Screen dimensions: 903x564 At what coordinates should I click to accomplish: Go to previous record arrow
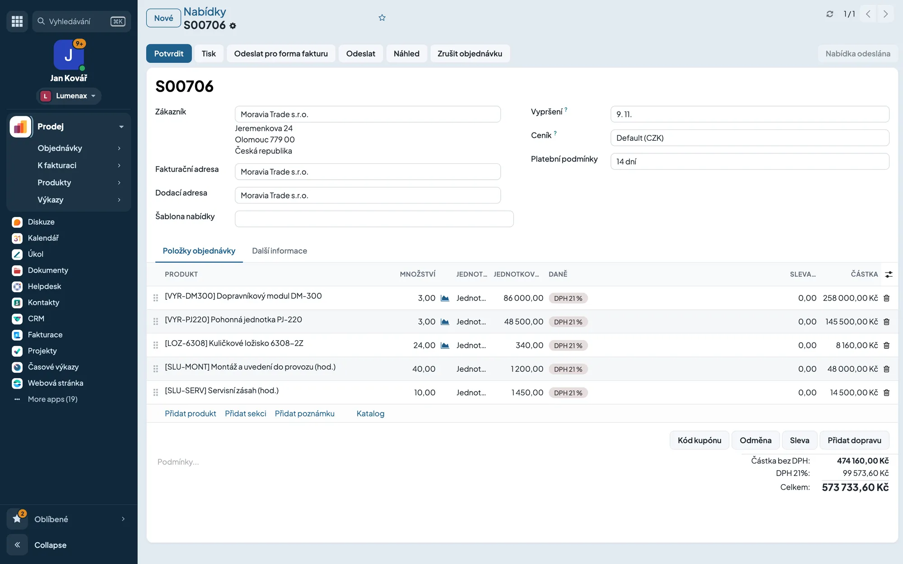(868, 14)
